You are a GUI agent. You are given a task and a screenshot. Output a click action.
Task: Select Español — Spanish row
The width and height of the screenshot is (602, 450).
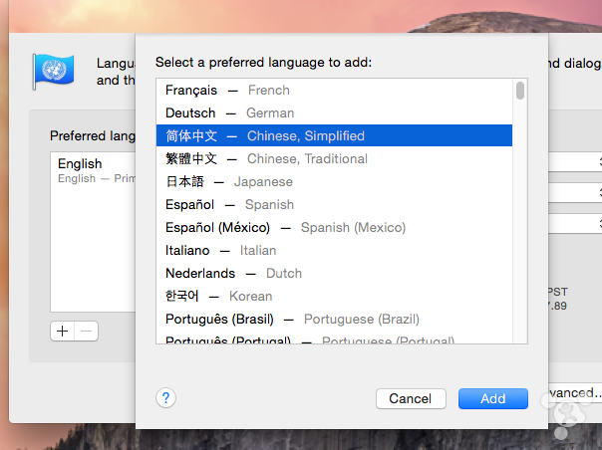tap(229, 205)
